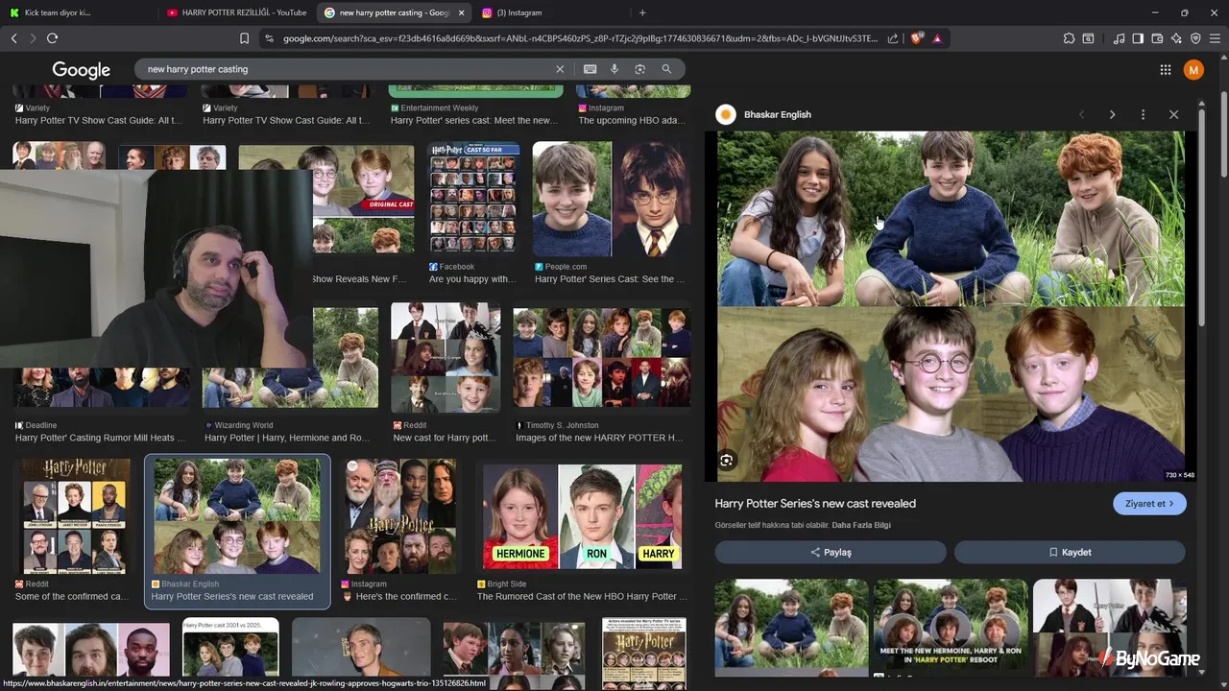Image resolution: width=1229 pixels, height=691 pixels.
Task: Submit search with magnifier icon
Action: 666,69
